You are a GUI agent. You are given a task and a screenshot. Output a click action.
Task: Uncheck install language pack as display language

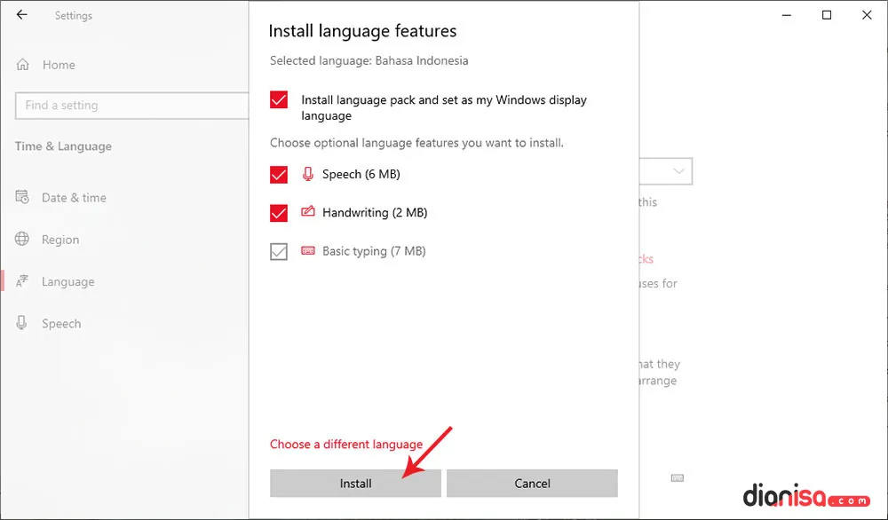278,100
